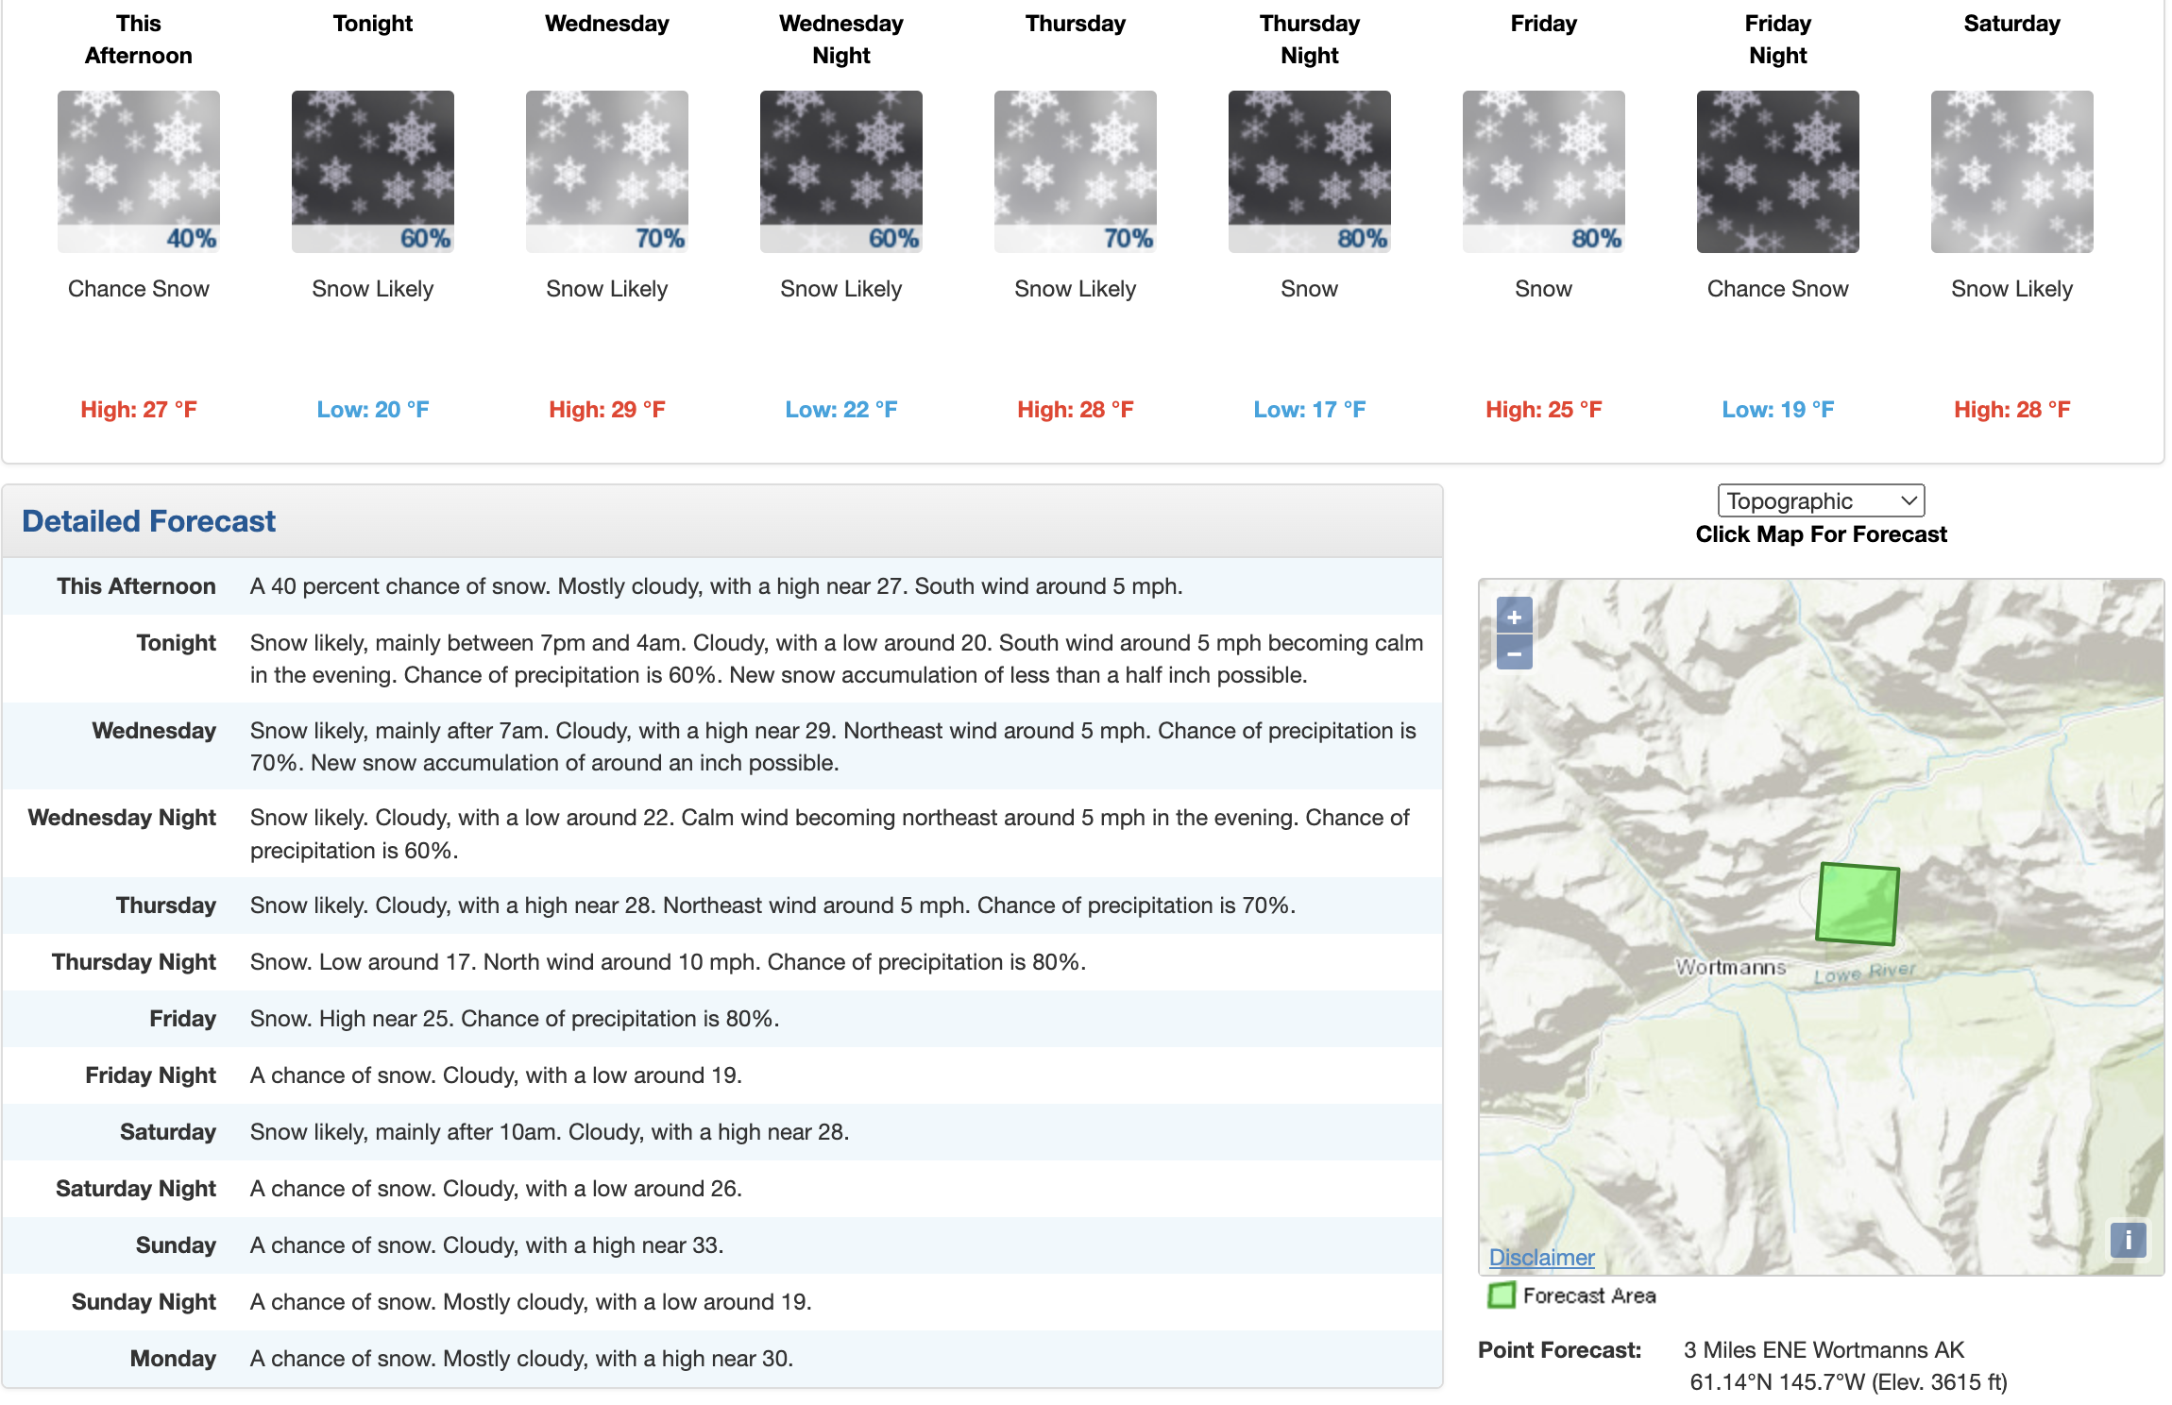
Task: Click the green forecast area square on map
Action: [x=1858, y=904]
